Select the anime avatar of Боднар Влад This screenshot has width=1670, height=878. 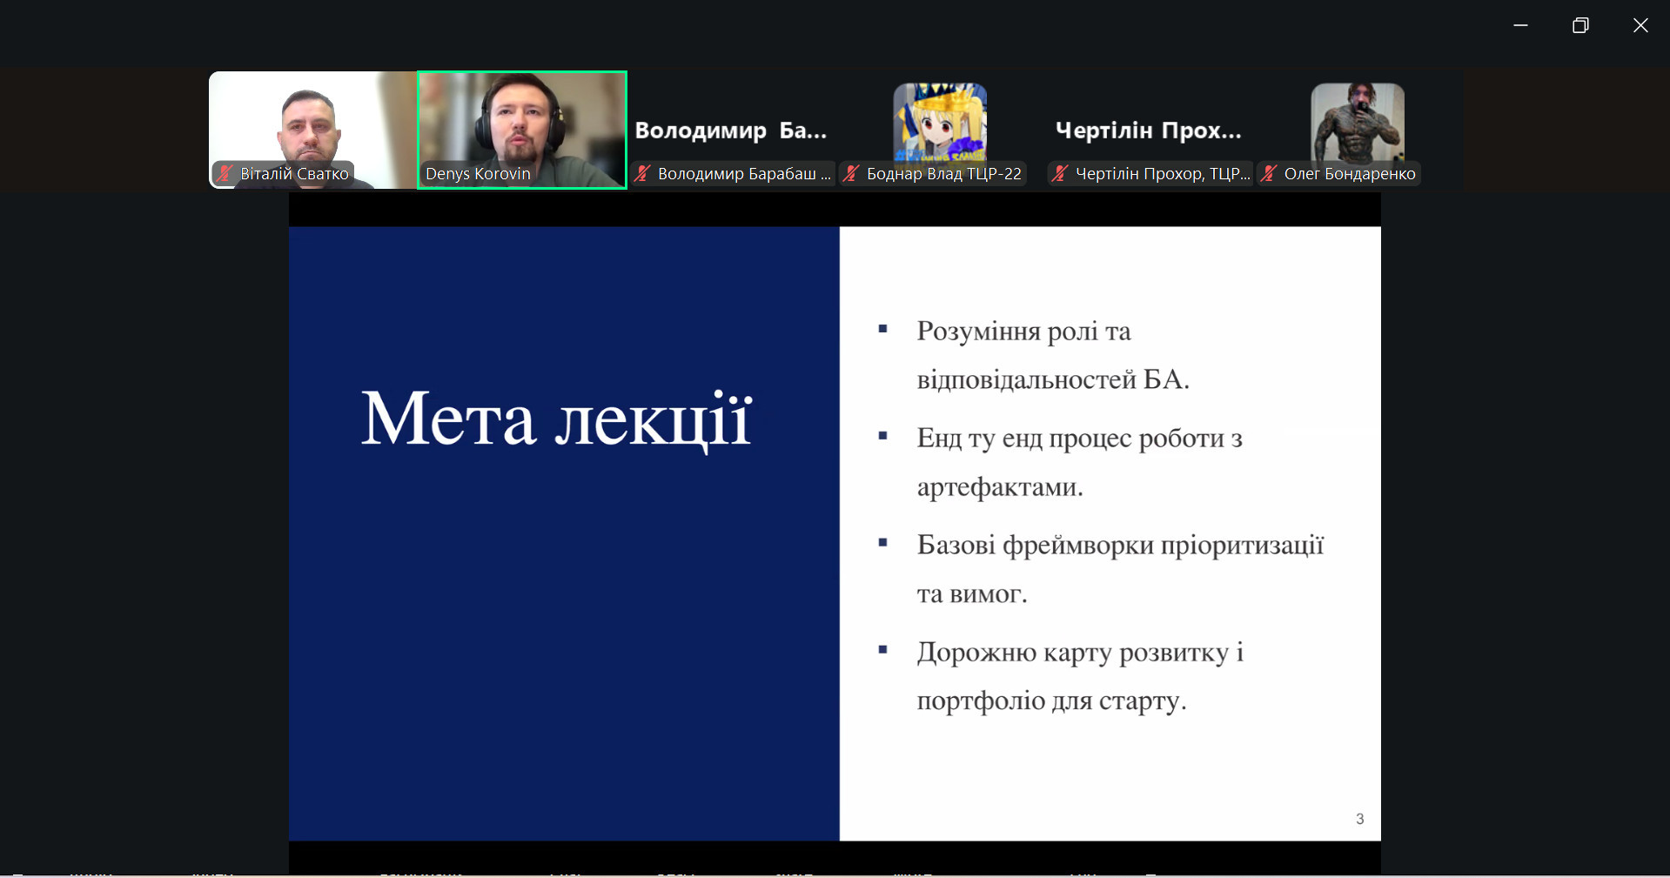pos(940,122)
